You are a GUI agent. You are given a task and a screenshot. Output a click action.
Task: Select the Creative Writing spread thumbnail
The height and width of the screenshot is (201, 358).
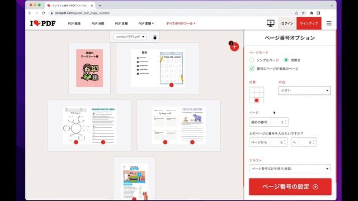[x=179, y=125]
